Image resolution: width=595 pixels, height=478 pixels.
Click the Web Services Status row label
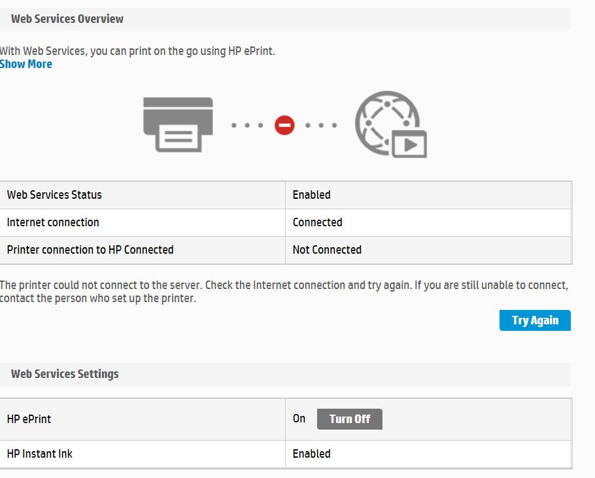(x=54, y=195)
